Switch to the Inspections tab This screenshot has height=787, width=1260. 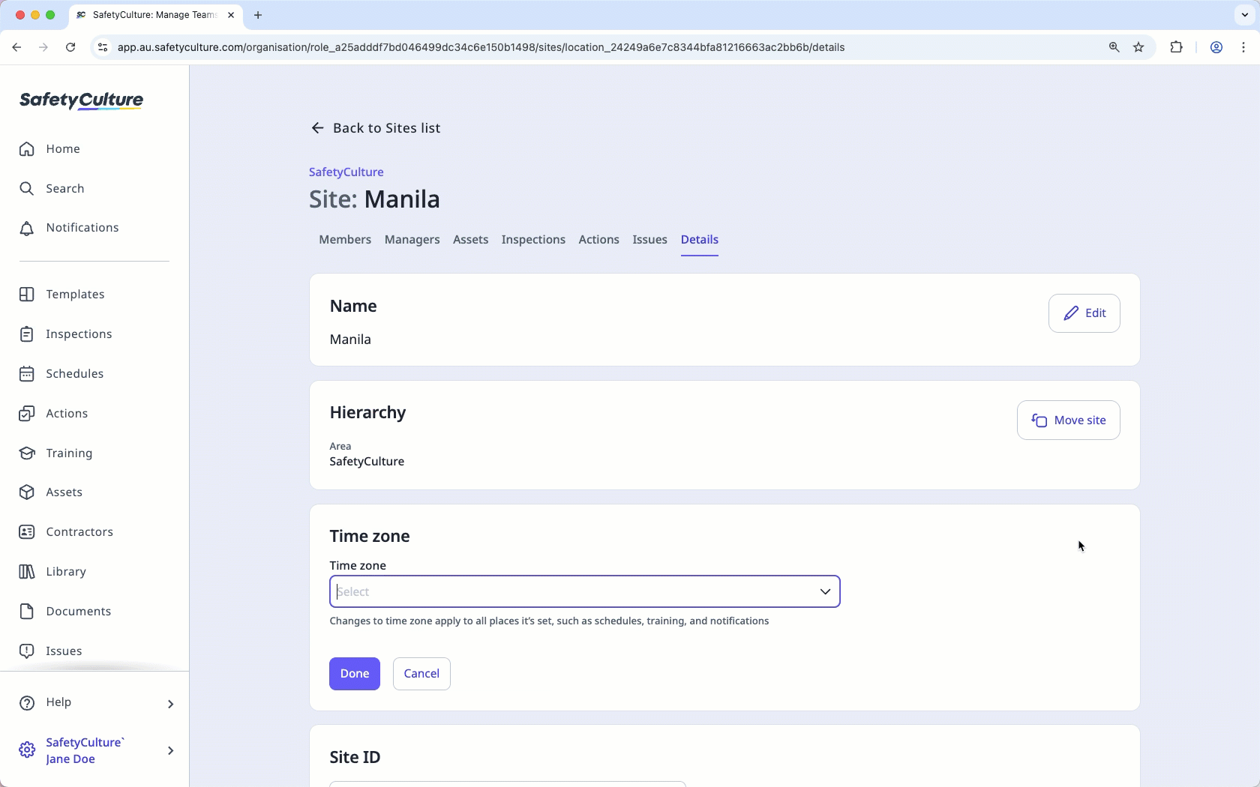(x=533, y=240)
